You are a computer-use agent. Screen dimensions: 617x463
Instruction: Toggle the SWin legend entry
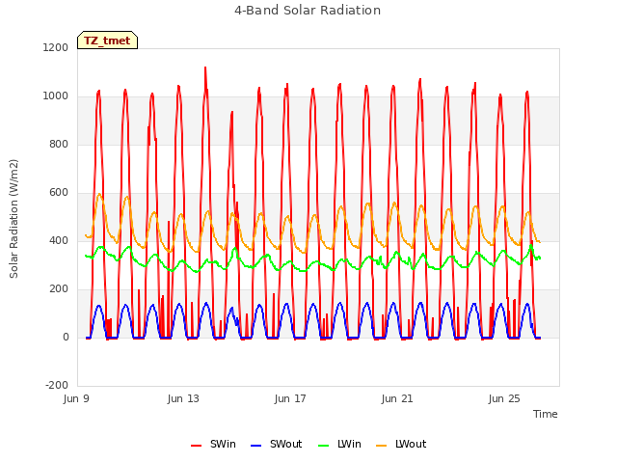(213, 444)
